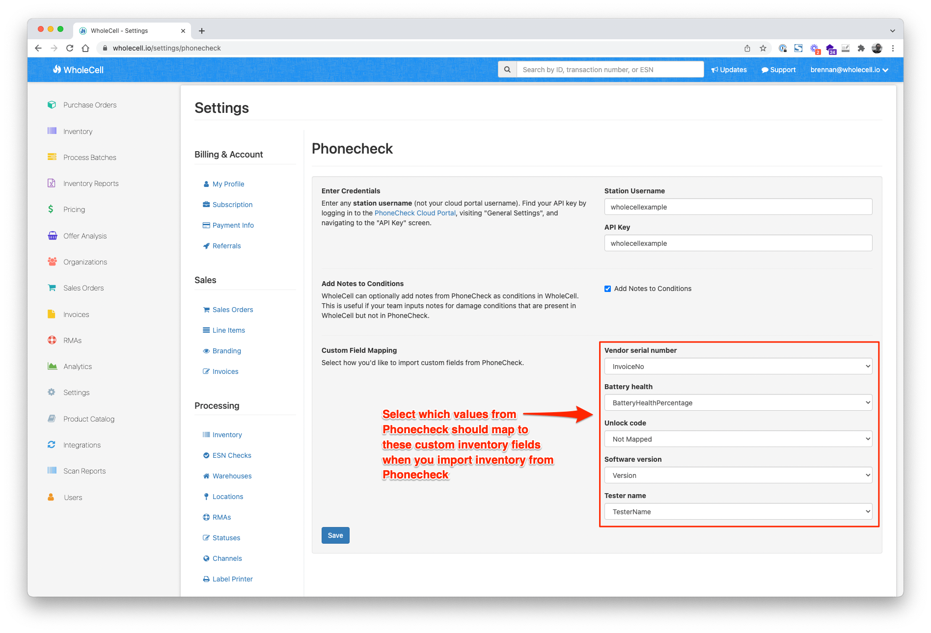Screen dimensions: 931x633
Task: Click the Invoices file icon in sidebar
Action: 51,314
